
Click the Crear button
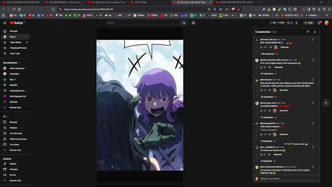pyautogui.click(x=308, y=23)
